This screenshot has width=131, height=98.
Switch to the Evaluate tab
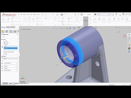[x=13, y=27]
